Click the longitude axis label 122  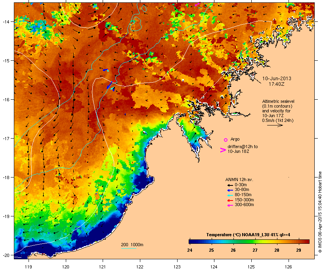140,267
